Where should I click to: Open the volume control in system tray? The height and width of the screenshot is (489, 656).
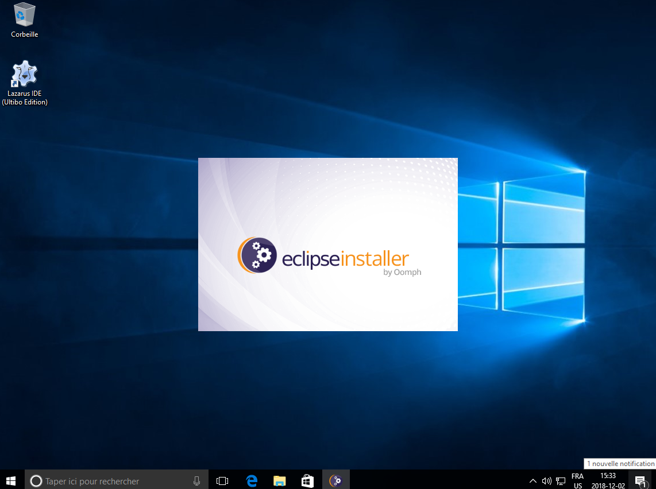pyautogui.click(x=546, y=481)
